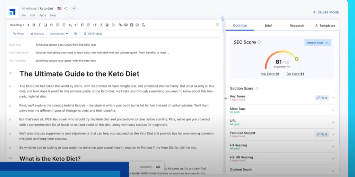Open the Edit menu
This screenshot has width=355, height=177.
coord(33,15)
